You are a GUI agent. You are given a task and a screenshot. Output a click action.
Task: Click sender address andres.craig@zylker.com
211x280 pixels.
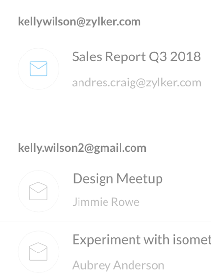click(x=136, y=83)
